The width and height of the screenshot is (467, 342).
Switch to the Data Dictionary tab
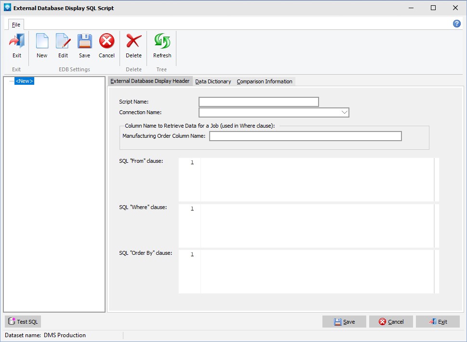(213, 81)
